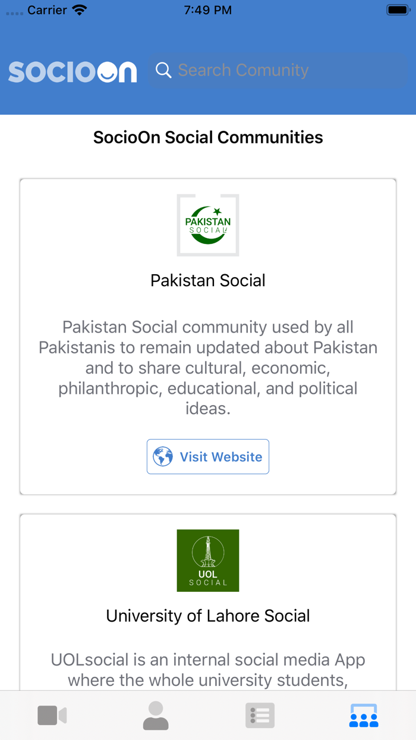Open the profile person tab icon
This screenshot has height=740, width=416.
[x=156, y=715]
